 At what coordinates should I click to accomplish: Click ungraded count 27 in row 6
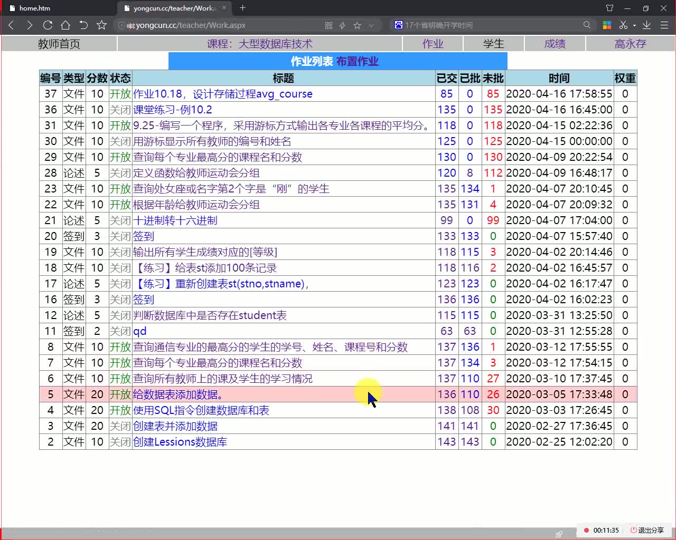click(x=493, y=379)
